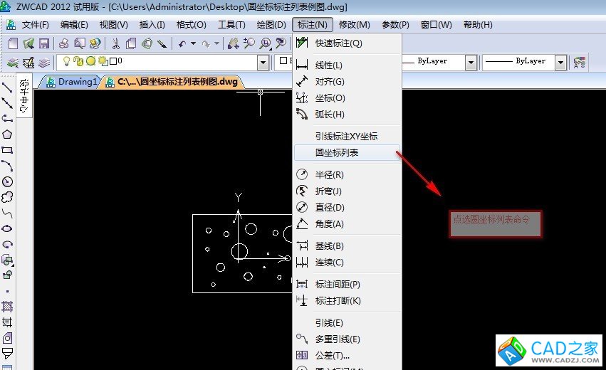Image resolution: width=606 pixels, height=370 pixels.
Task: Click the New drawing icon
Action: click(x=13, y=43)
